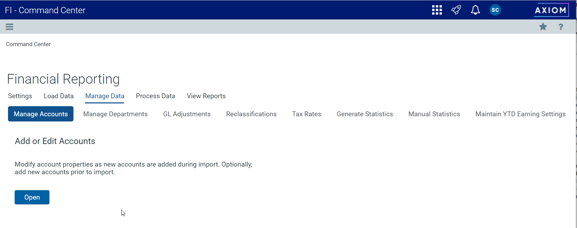Open Maintain YTD Earning Settings sub-tab
Image resolution: width=577 pixels, height=228 pixels.
(x=520, y=114)
